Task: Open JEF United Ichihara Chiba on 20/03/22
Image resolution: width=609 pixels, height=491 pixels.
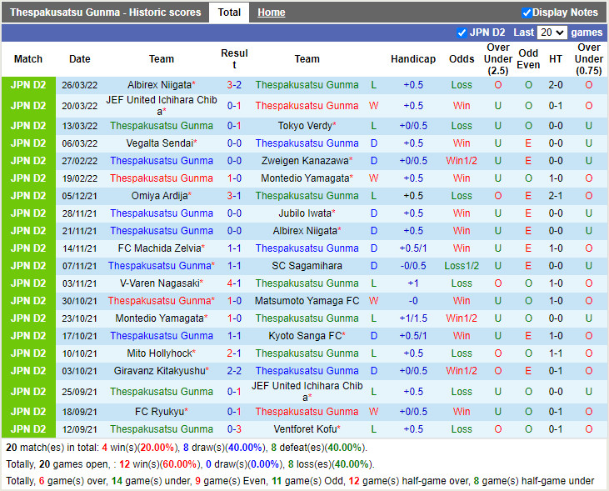Action: click(x=161, y=106)
